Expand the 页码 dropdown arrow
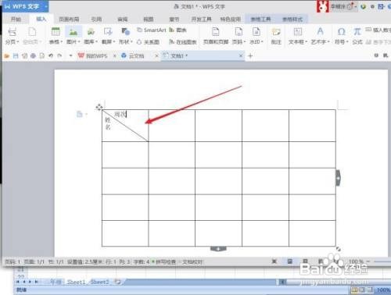This screenshot has height=295, width=391. [x=245, y=42]
